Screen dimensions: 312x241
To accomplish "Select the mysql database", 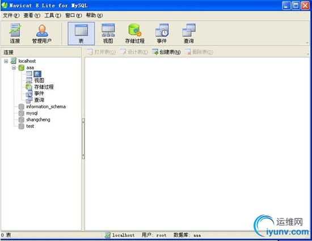I will tap(32, 113).
